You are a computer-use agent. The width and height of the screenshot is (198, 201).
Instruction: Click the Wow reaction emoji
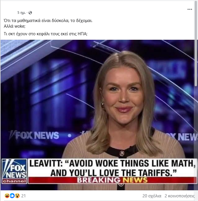[x=17, y=196]
